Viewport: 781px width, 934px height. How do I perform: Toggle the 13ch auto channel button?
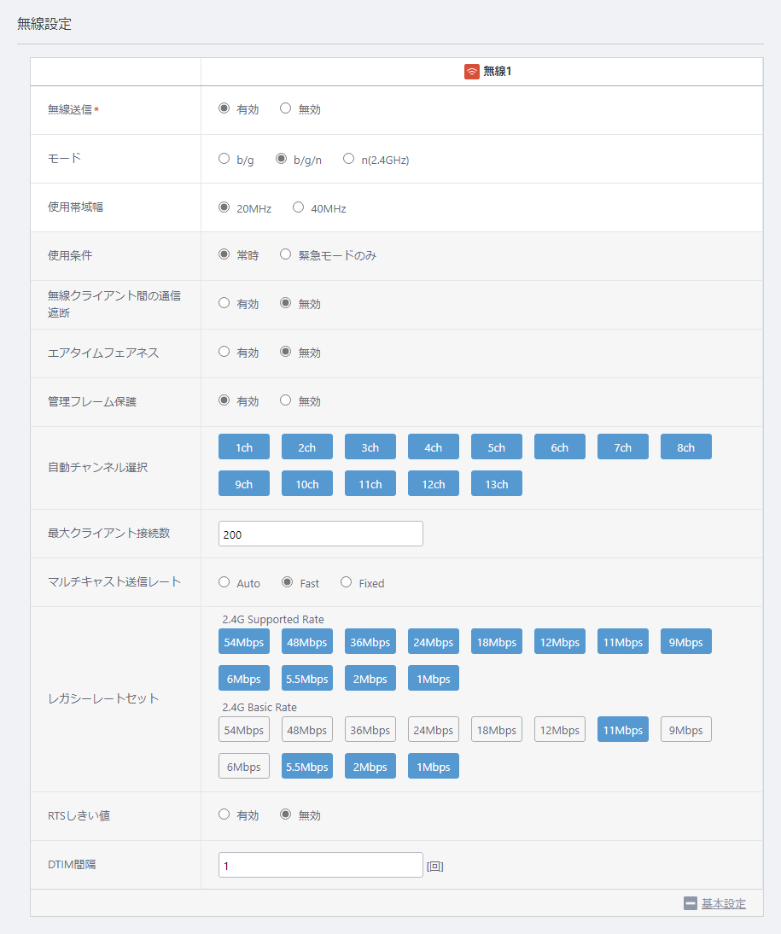496,484
